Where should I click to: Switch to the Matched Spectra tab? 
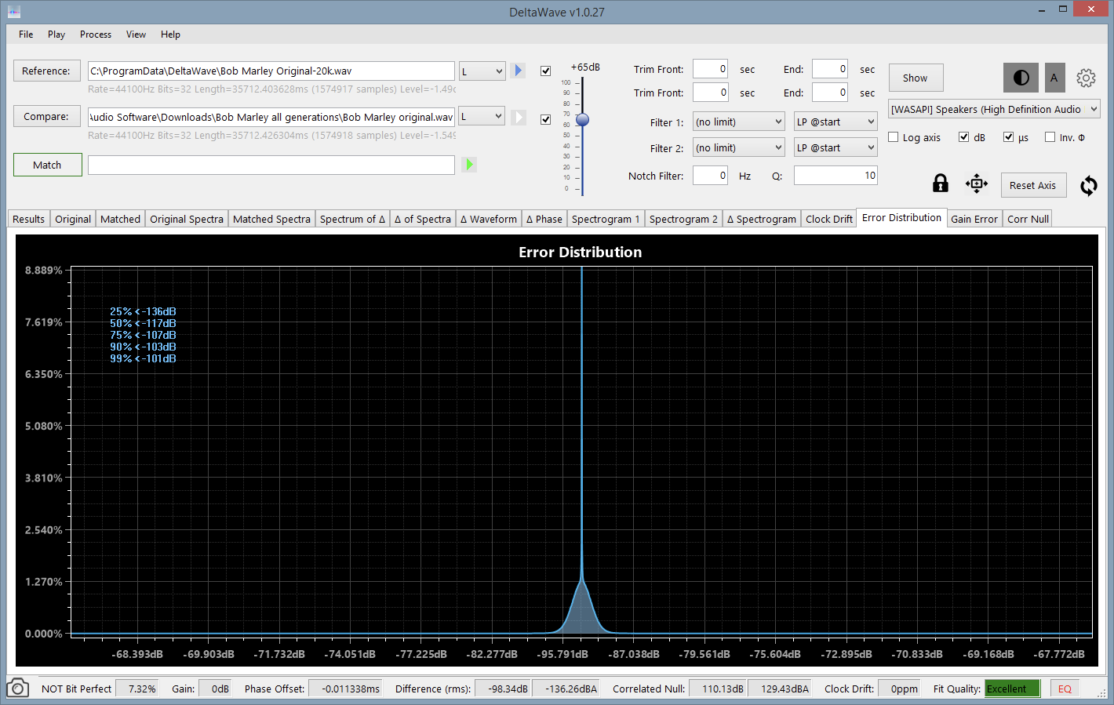coord(271,219)
